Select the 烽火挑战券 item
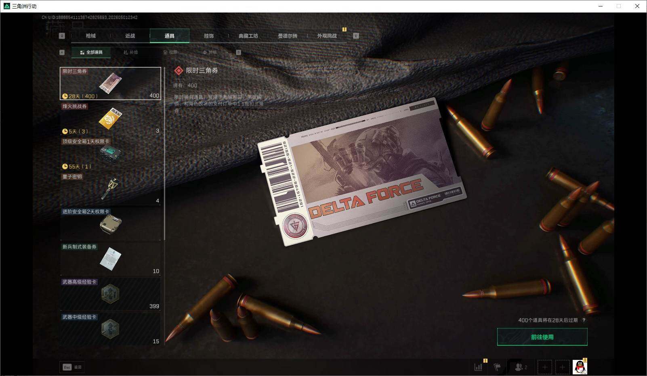 coord(110,119)
